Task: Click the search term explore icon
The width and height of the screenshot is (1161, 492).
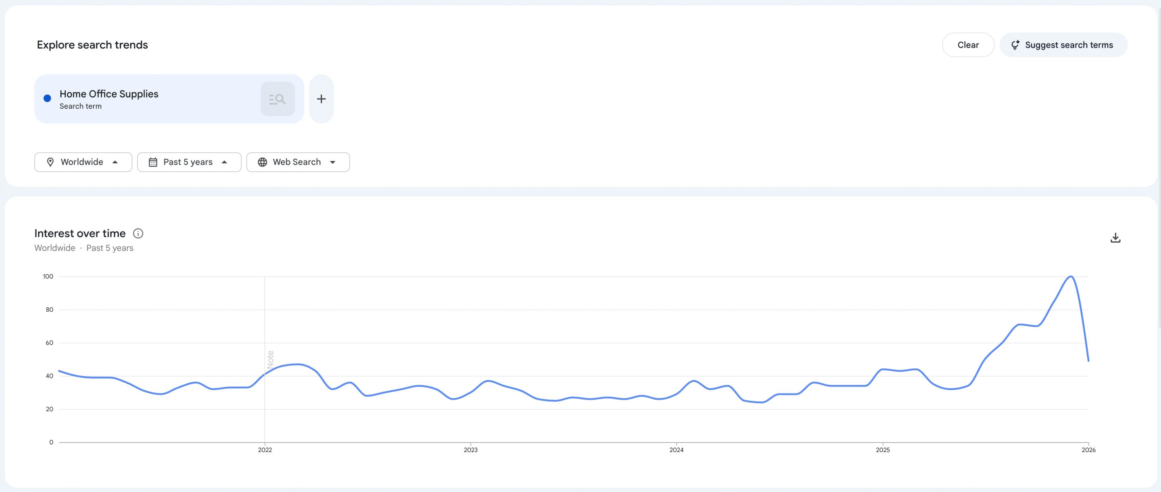Action: [x=277, y=99]
